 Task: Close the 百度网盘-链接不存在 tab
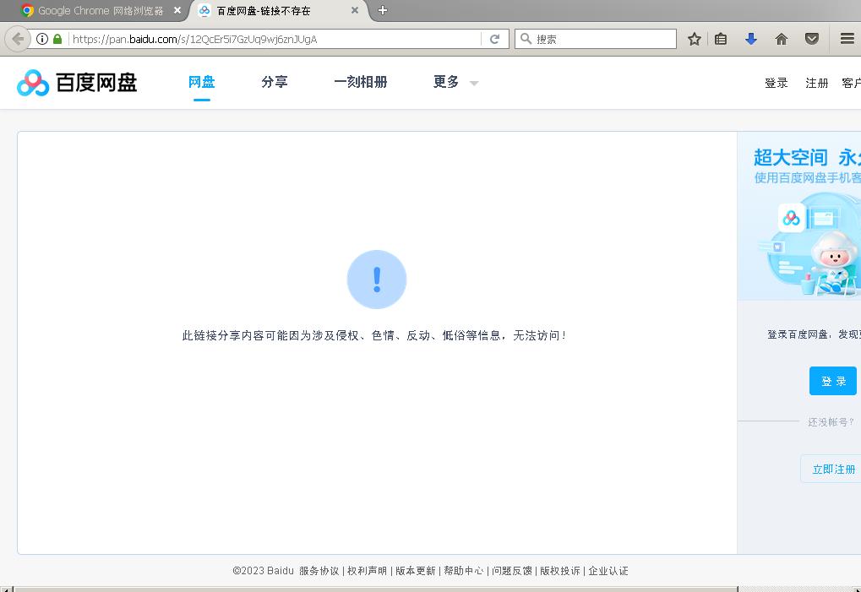click(x=355, y=10)
